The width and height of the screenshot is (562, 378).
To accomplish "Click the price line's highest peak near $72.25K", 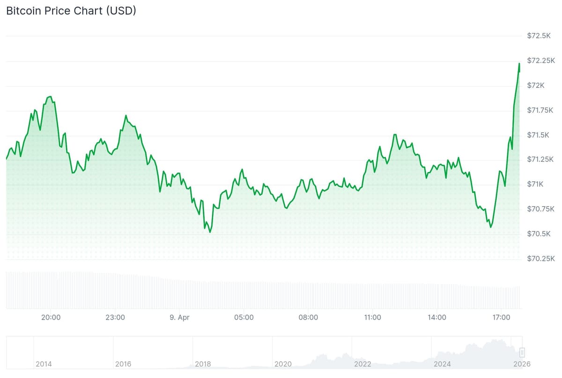I will click(519, 64).
